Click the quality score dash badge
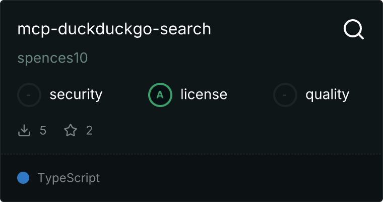 click(x=285, y=94)
